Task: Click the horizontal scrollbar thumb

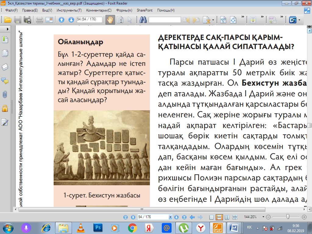Action: [142, 209]
